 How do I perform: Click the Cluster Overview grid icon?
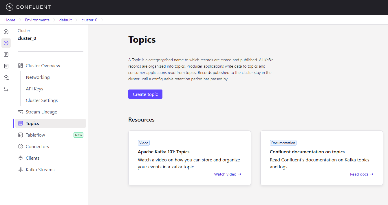21,66
